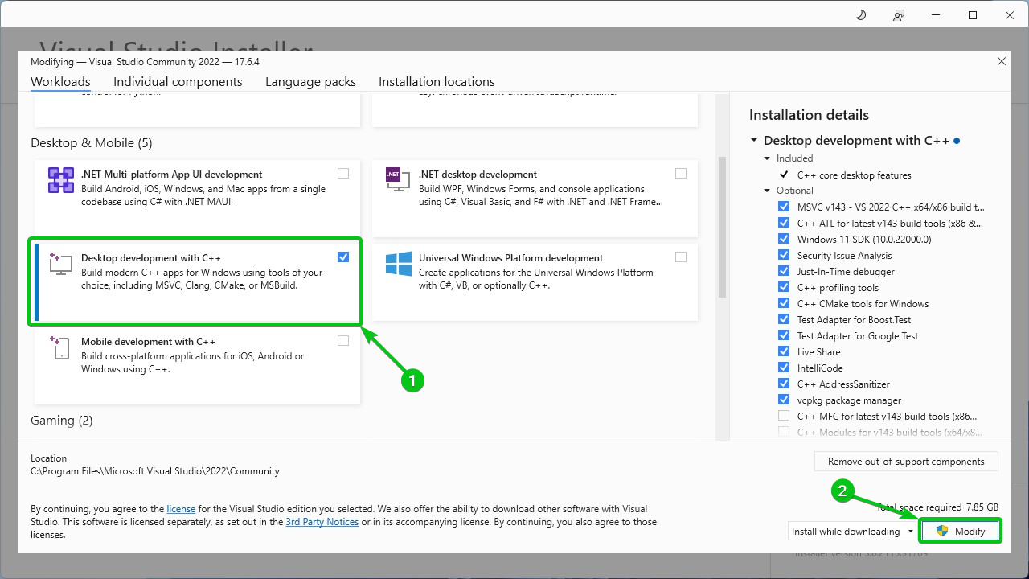The image size is (1029, 579).
Task: Check the .NET desktop development checkbox
Action: 681,173
